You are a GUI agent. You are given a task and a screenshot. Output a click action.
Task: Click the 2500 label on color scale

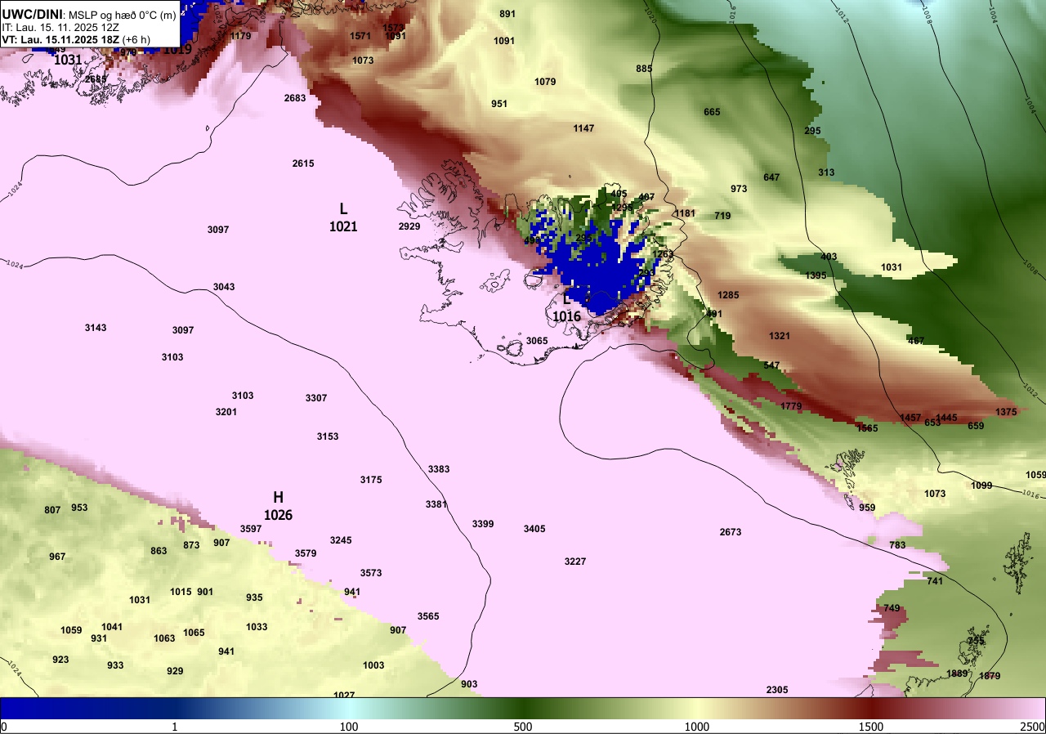[1034, 727]
